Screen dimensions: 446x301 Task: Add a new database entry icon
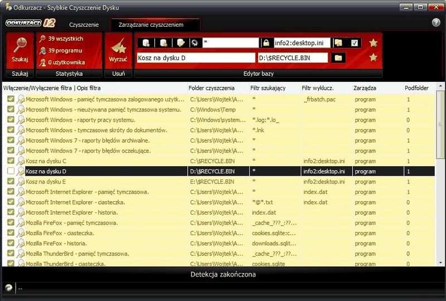click(x=146, y=43)
